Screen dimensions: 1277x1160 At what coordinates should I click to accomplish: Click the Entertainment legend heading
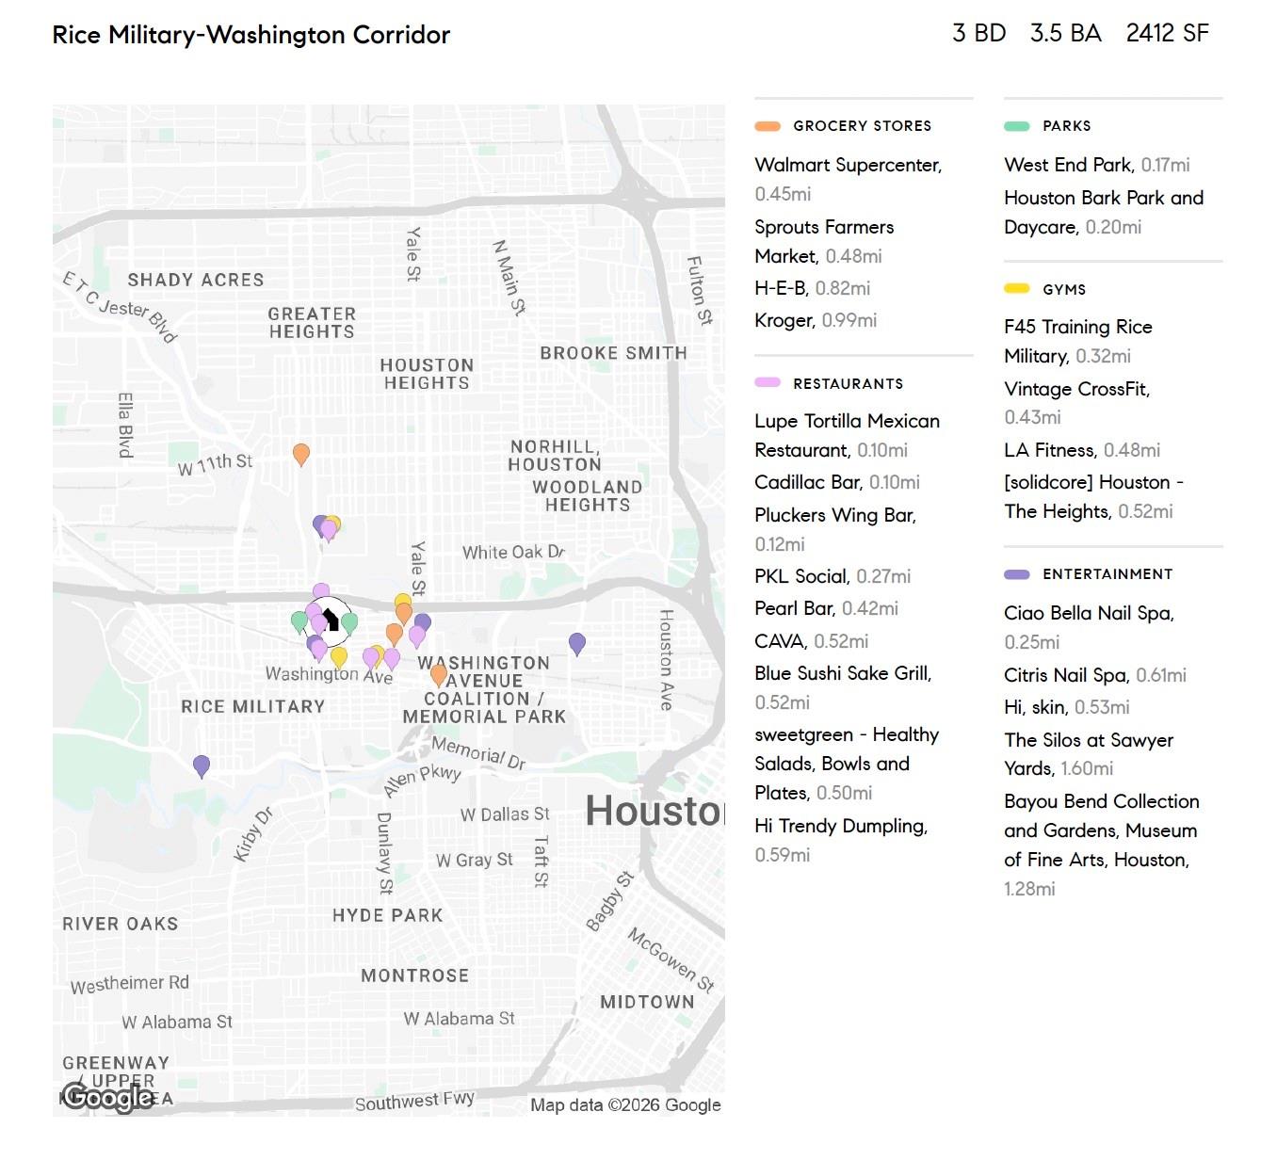click(x=1107, y=574)
